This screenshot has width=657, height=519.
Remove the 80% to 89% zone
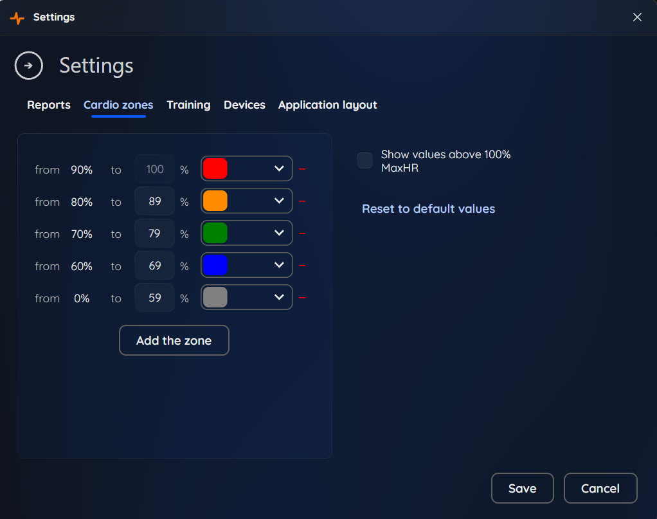[x=302, y=201]
